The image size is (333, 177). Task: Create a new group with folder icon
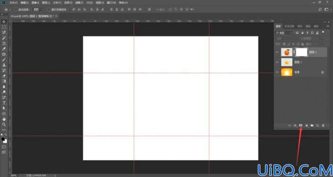[x=312, y=126]
